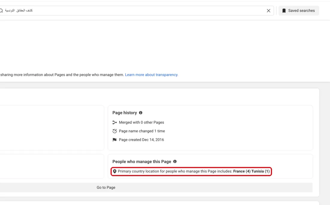Image resolution: width=330 pixels, height=205 pixels.
Task: Click the flag icon beside Page created
Action: 115,140
